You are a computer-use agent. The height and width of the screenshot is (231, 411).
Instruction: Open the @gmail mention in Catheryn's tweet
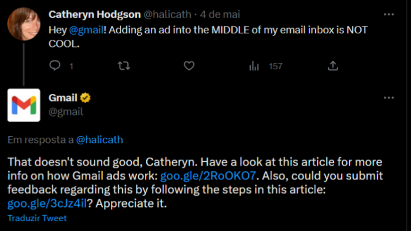click(x=86, y=30)
